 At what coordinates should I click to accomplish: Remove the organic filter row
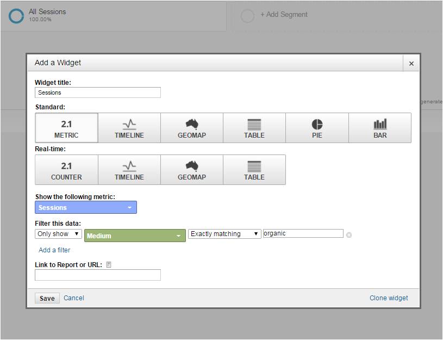point(349,235)
